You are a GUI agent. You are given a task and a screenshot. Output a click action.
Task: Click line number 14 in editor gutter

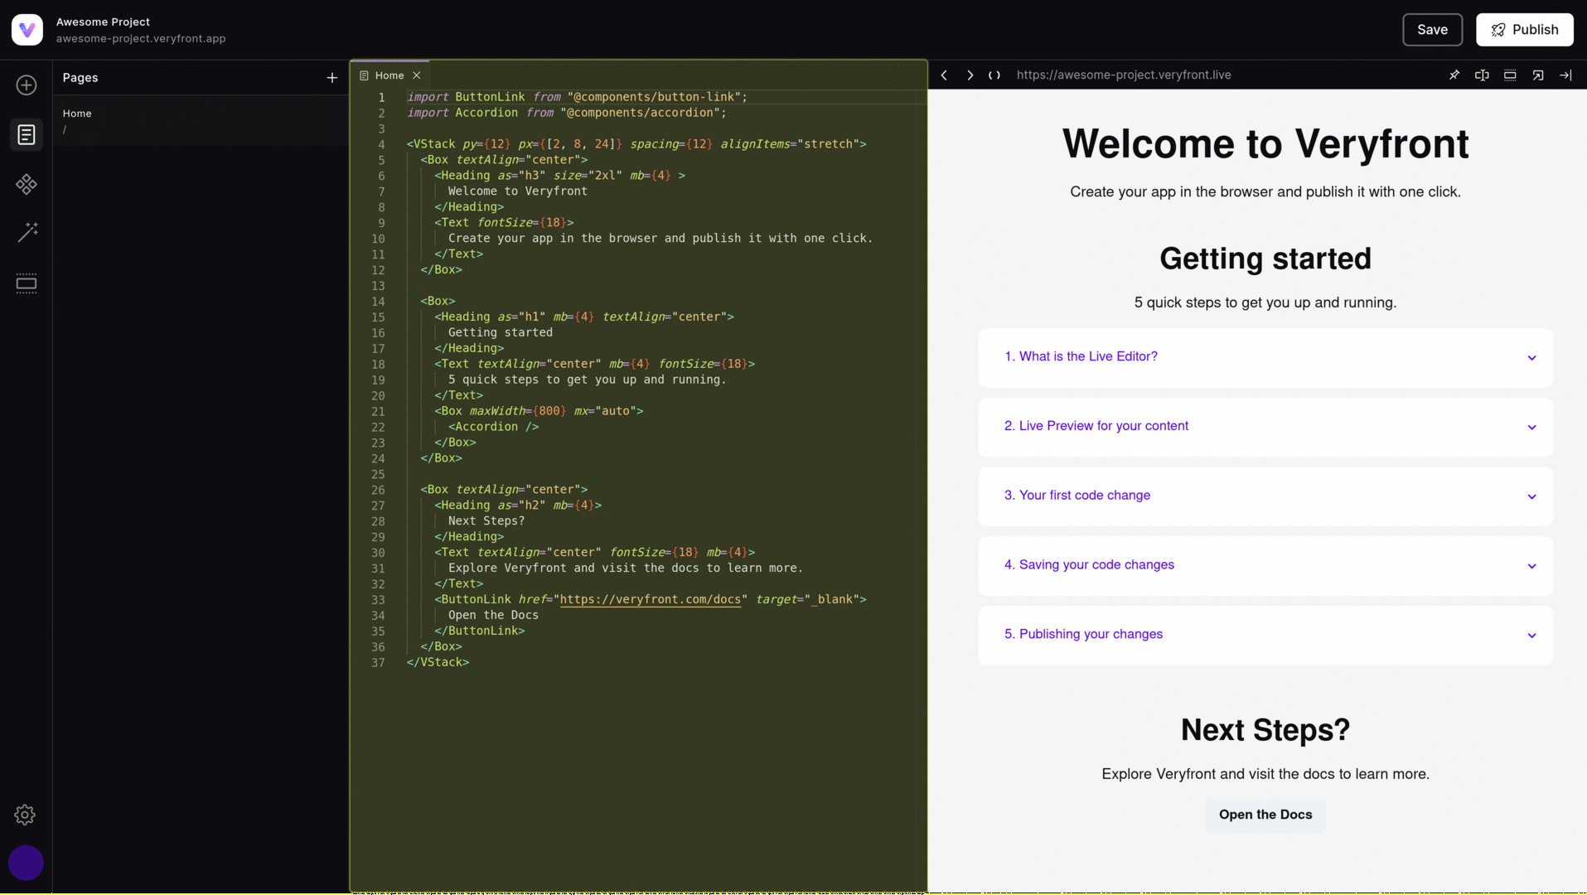click(x=378, y=302)
